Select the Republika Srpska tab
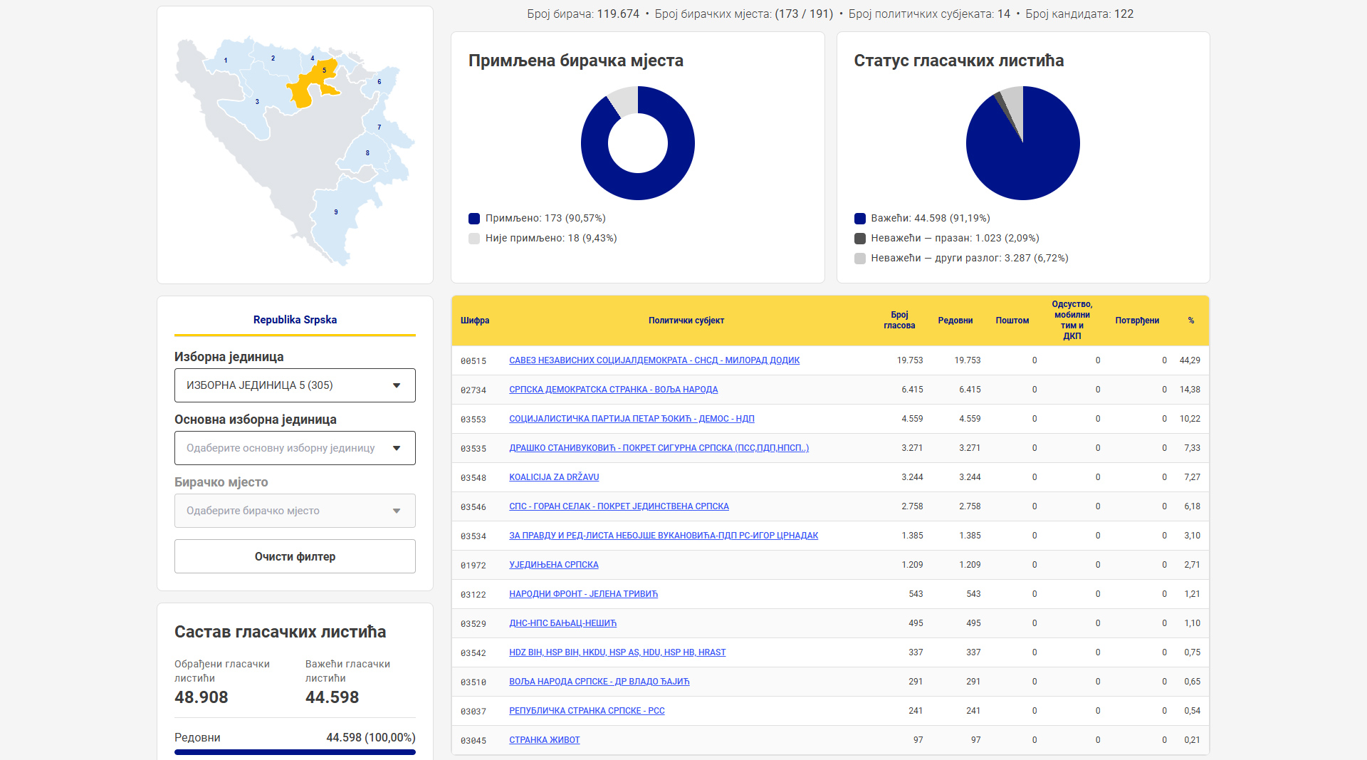The width and height of the screenshot is (1367, 760). (295, 320)
